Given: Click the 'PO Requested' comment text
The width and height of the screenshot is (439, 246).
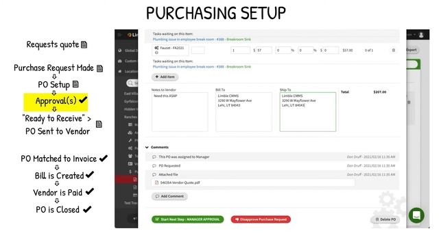Looking at the screenshot, I should coord(169,165).
